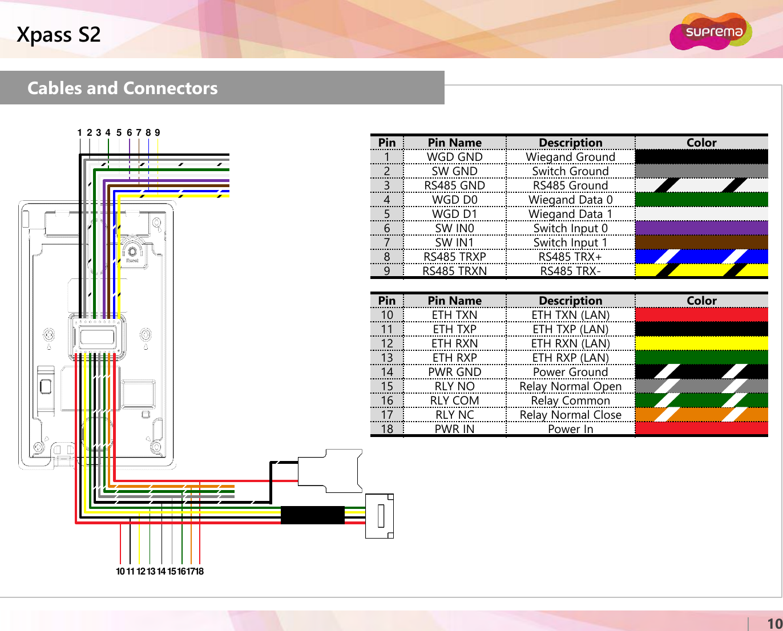783x631 pixels.
Task: Click the 'SW IN0' pin name cell
Action: [x=455, y=228]
